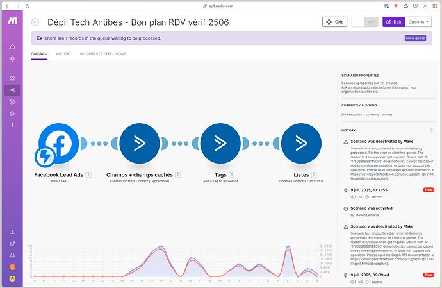Click the Listes module icon
The height and width of the screenshot is (288, 442).
300,144
